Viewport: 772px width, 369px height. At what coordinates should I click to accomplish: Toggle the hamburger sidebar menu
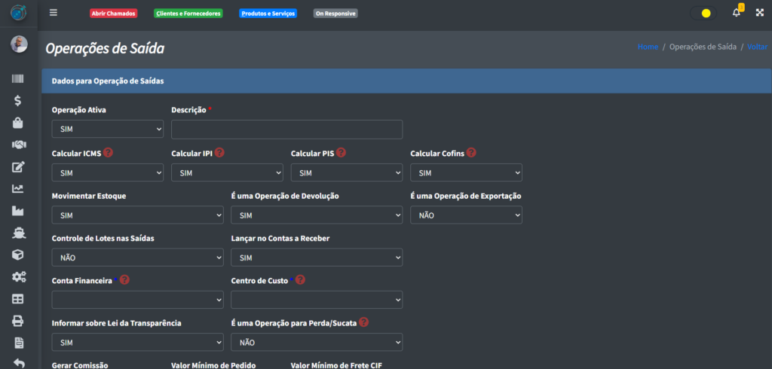coord(53,13)
